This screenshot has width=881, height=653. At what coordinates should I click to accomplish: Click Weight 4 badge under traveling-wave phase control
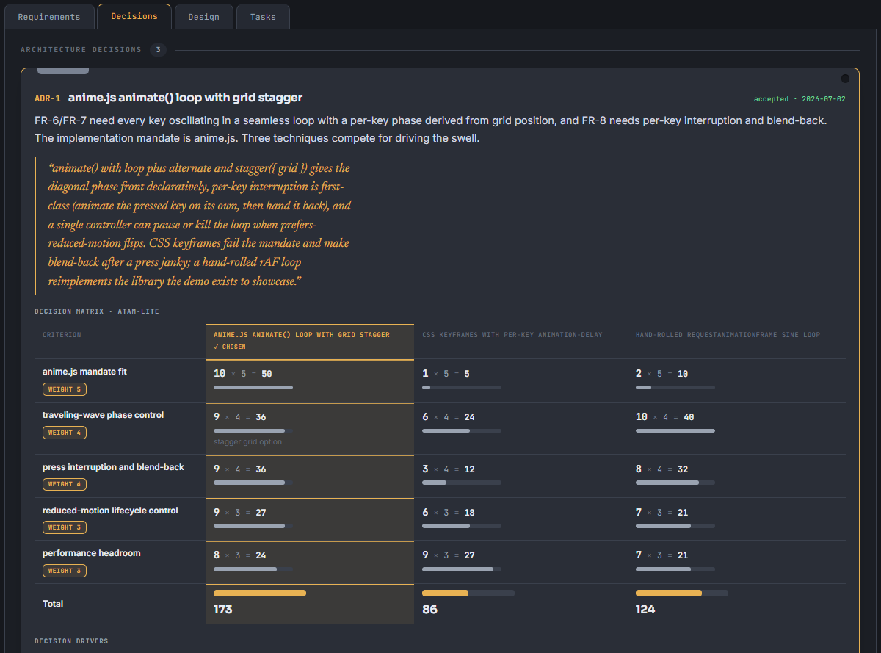point(64,433)
